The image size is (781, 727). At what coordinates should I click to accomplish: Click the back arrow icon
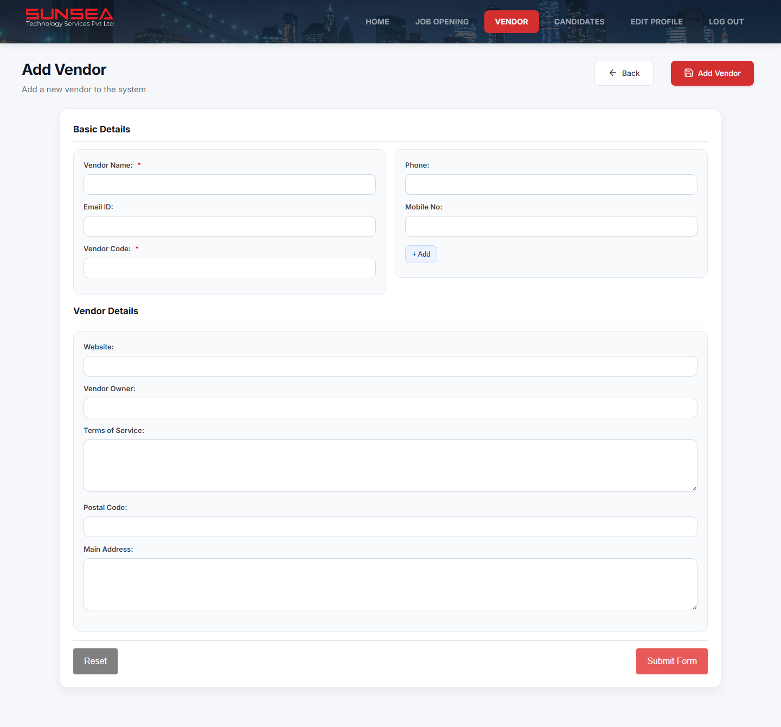click(613, 73)
